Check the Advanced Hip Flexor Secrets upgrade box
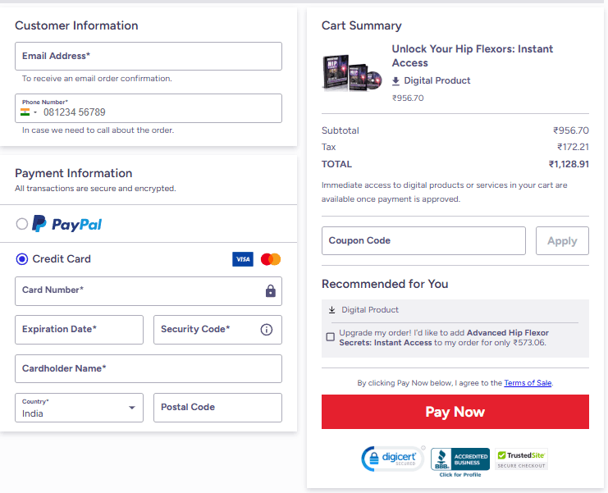The width and height of the screenshot is (608, 493). (331, 337)
